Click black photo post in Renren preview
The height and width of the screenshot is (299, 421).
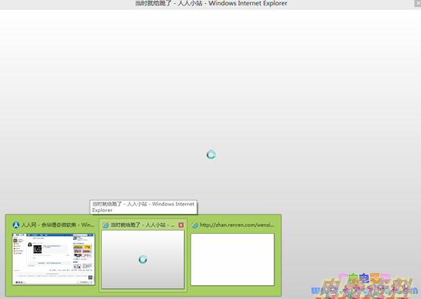37,249
